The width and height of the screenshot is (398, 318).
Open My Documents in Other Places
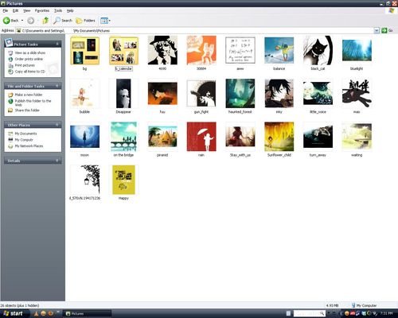pyautogui.click(x=25, y=134)
